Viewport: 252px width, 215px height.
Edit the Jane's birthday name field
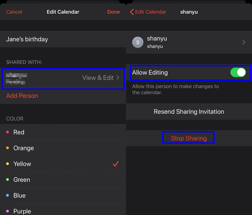(x=63, y=39)
